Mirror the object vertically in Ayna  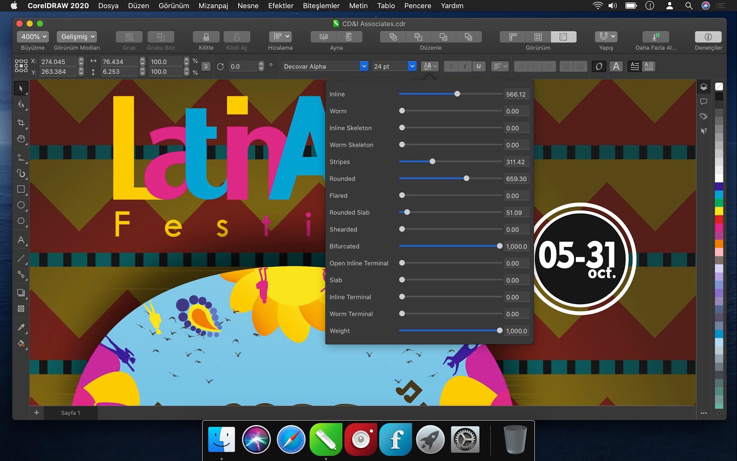349,36
